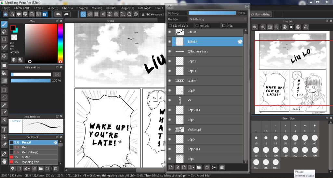333x178 pixels.
Task: Select the Eyedropper tool
Action: (x=4, y=154)
